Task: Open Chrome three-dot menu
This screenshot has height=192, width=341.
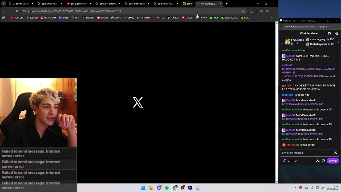Action: (274, 11)
